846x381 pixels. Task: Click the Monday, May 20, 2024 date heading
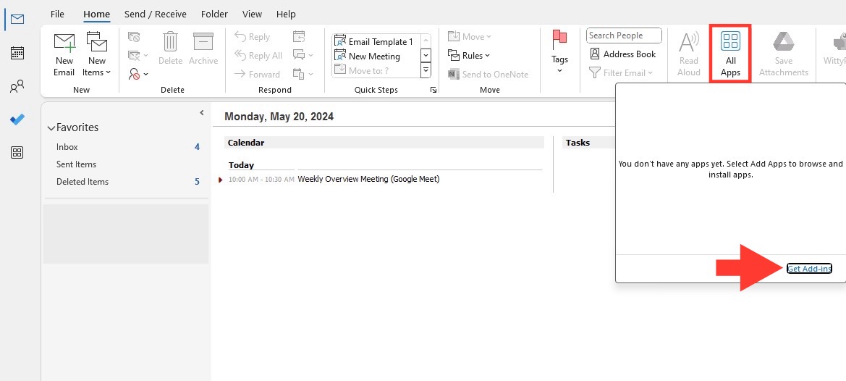(x=279, y=116)
